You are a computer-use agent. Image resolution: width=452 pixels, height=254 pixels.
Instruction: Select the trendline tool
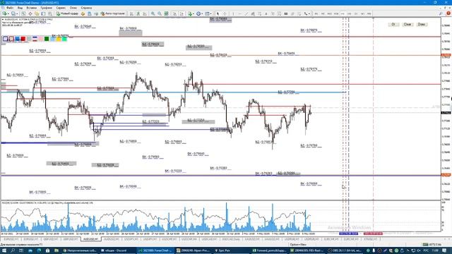coord(246,13)
